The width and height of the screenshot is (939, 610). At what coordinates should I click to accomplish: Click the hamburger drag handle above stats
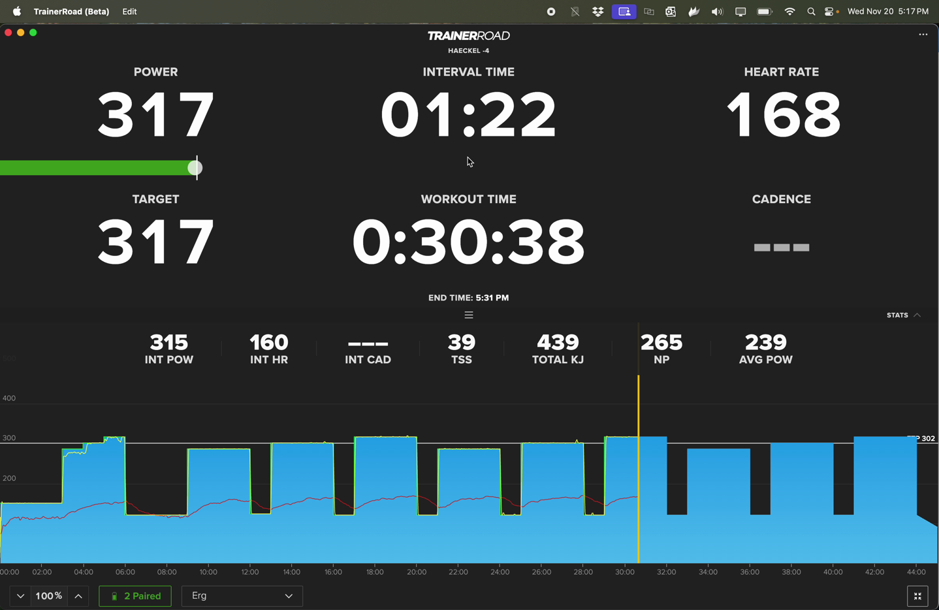point(469,315)
